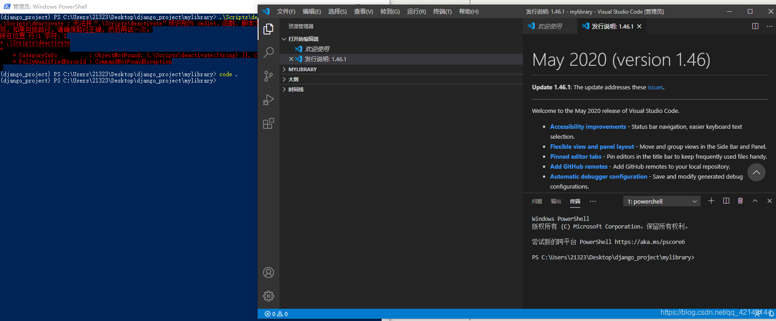Focus the PowerShell window prompt line
The height and width of the screenshot is (321, 776).
tap(108, 81)
